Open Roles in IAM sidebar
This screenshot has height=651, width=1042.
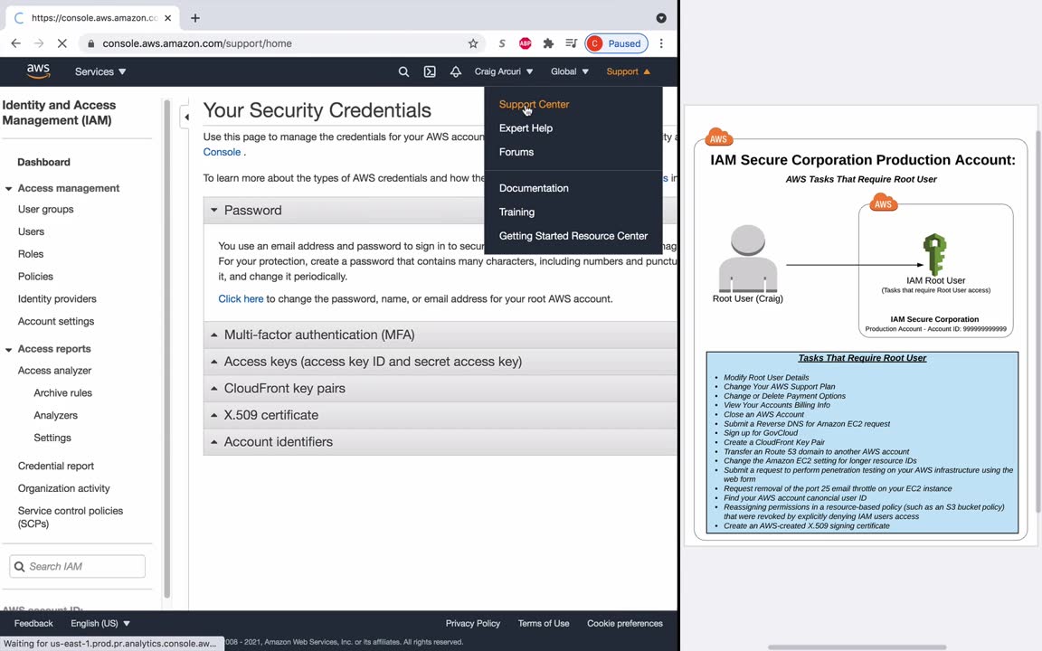[31, 254]
